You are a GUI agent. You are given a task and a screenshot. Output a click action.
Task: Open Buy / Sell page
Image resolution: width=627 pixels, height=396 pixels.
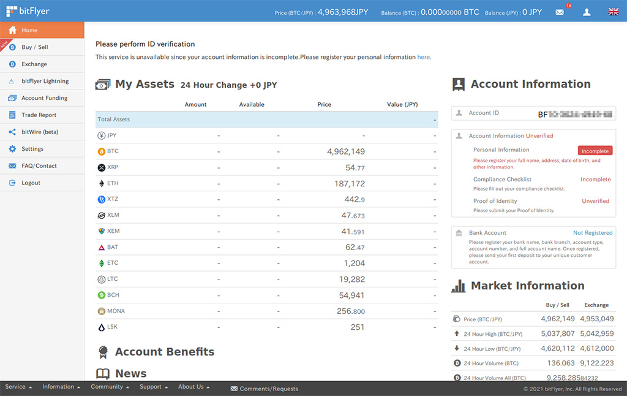click(x=42, y=47)
